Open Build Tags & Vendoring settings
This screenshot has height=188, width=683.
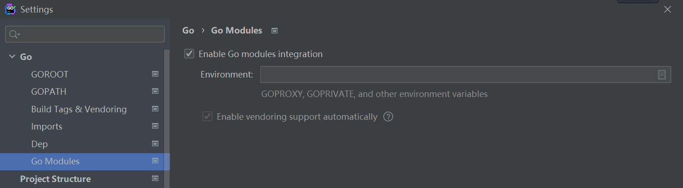[x=79, y=109]
